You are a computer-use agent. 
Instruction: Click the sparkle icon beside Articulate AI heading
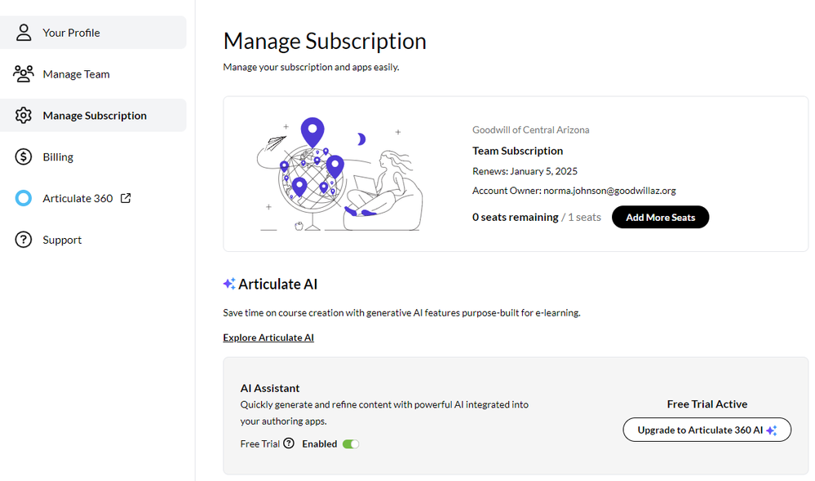(x=229, y=284)
